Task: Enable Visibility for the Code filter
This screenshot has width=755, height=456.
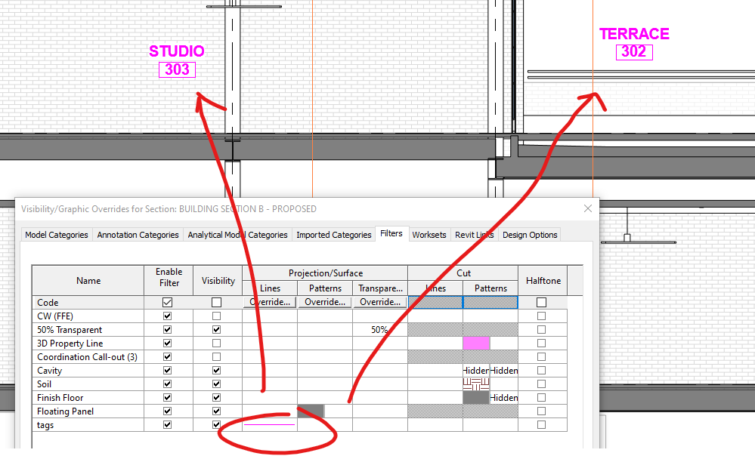Action: 218,302
